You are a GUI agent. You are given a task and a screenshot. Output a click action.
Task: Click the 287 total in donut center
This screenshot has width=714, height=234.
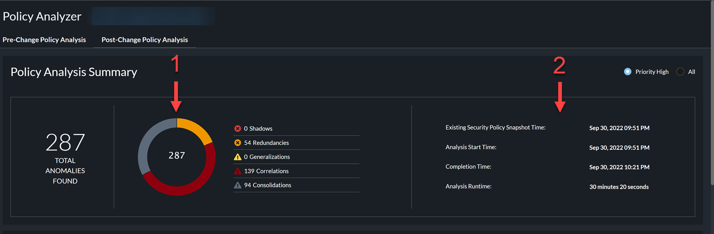177,155
